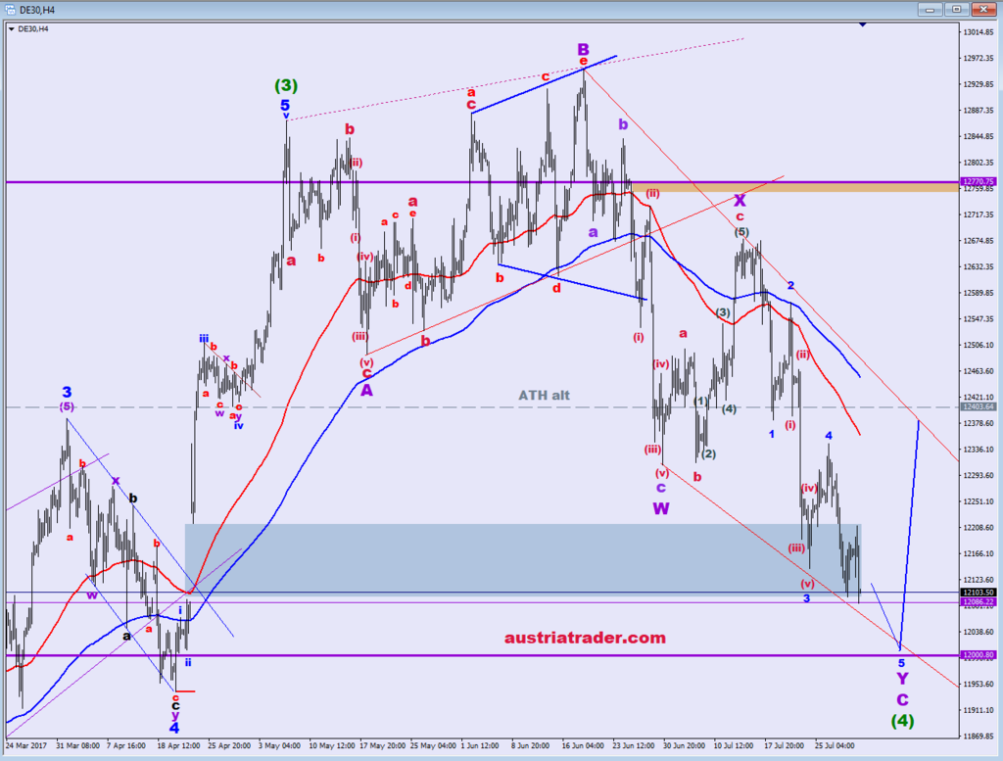Screen dimensions: 1003x761
Task: Close the DE30,H4 chart window
Action: [983, 9]
